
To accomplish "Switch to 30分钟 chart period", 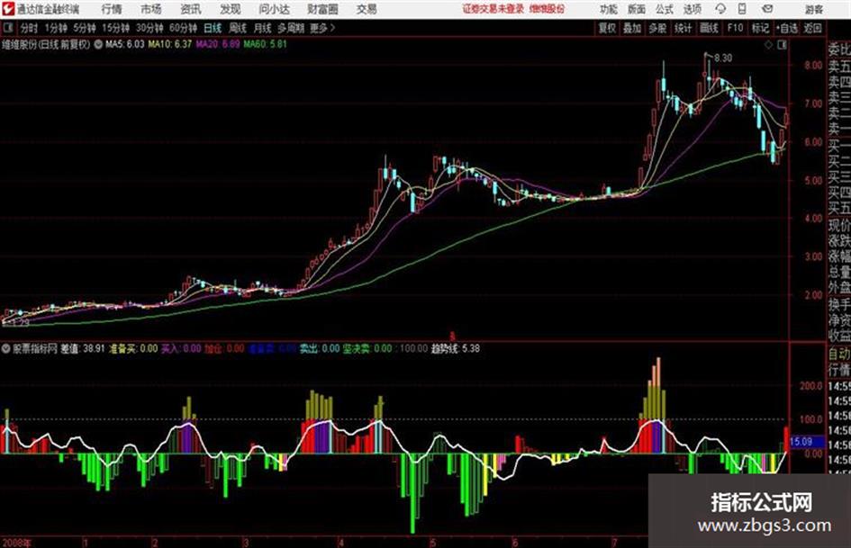I will (149, 28).
